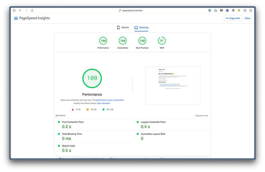Copy the report link with Copy Link
Image resolution: width=265 pixels, height=172 pixels.
click(x=233, y=18)
